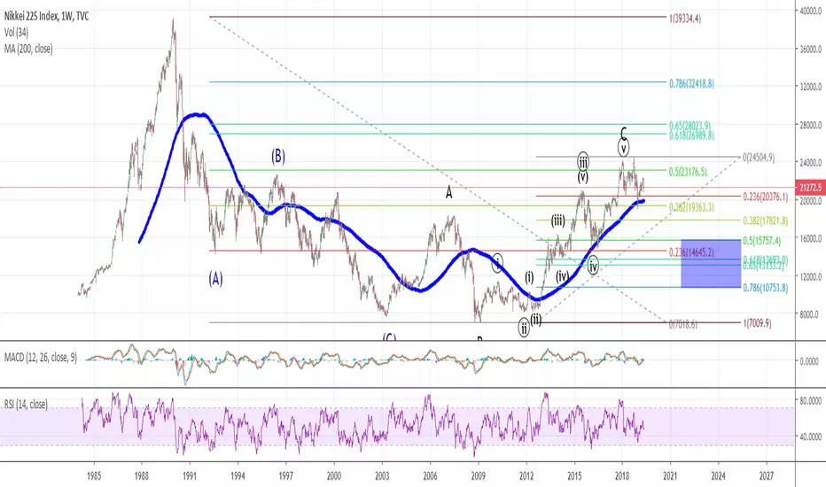Click the 0.786(10753.8) Fibonacci level label
The width and height of the screenshot is (826, 487).
(766, 288)
